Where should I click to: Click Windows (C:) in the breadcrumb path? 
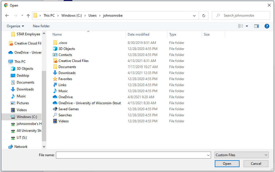tap(71, 15)
